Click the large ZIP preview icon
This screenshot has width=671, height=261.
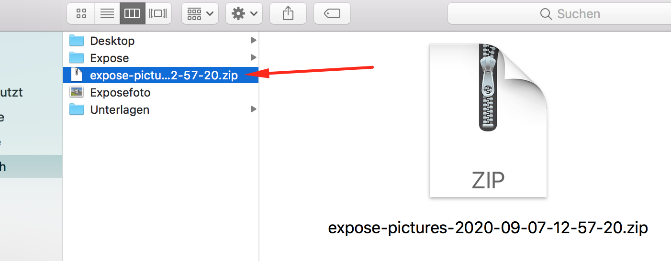click(x=488, y=120)
